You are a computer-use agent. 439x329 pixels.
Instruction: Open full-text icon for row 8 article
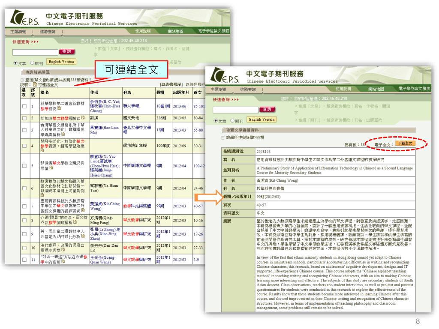coord(75,222)
